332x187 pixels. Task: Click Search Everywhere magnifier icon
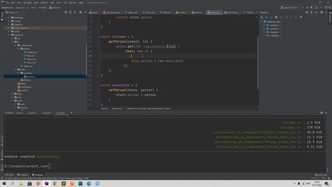(x=330, y=7)
